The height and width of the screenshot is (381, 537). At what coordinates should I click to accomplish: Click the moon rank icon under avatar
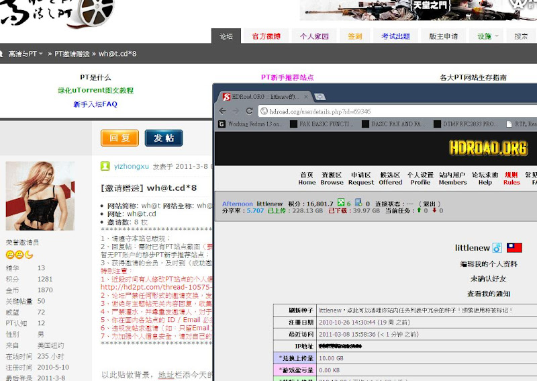point(29,255)
